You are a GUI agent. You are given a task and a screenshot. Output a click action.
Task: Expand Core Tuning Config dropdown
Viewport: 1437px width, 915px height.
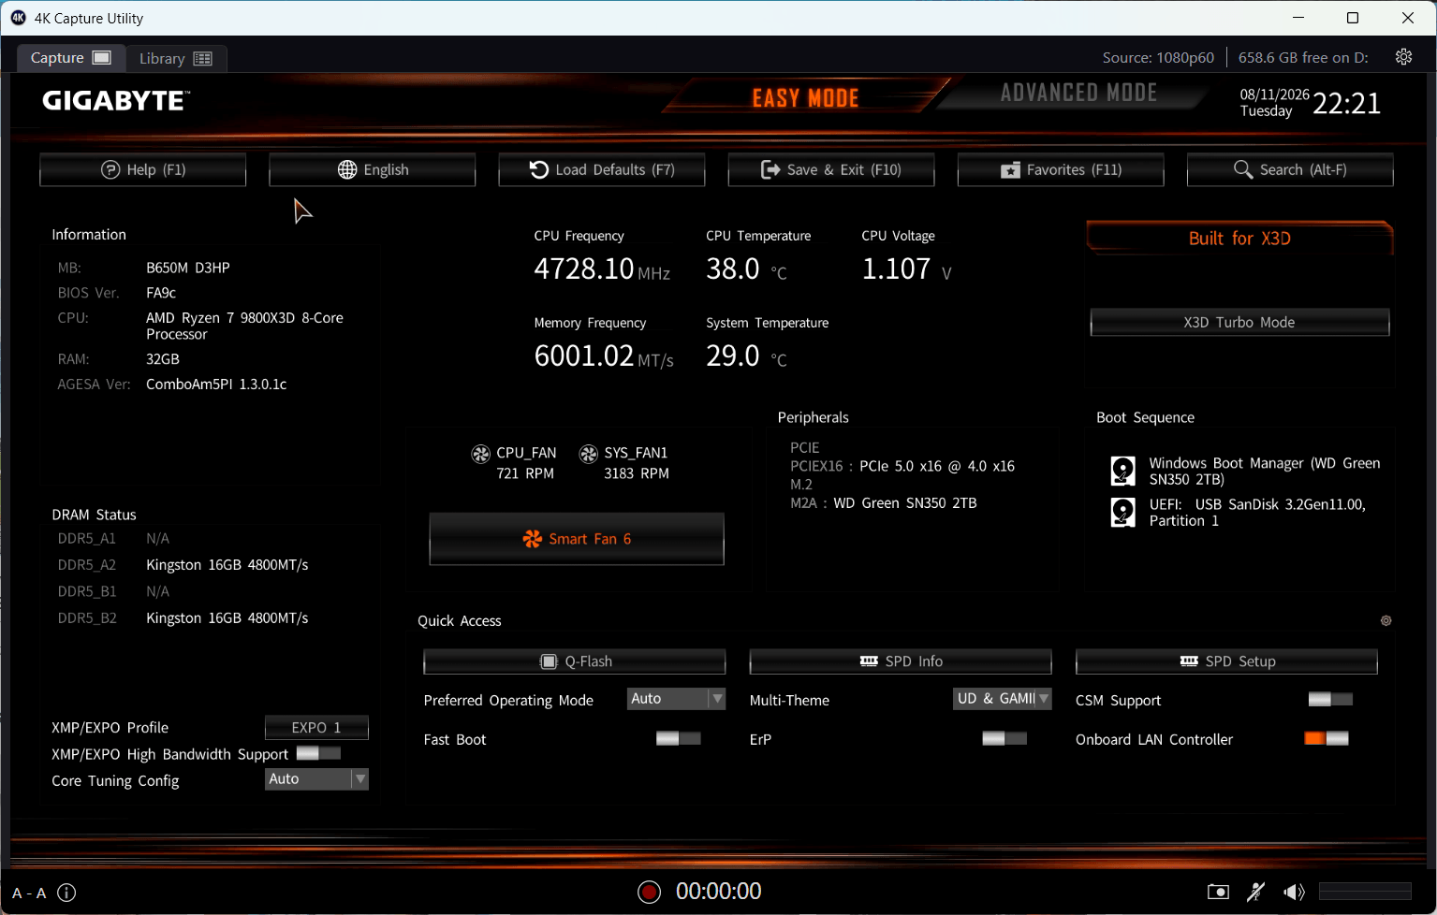[316, 779]
